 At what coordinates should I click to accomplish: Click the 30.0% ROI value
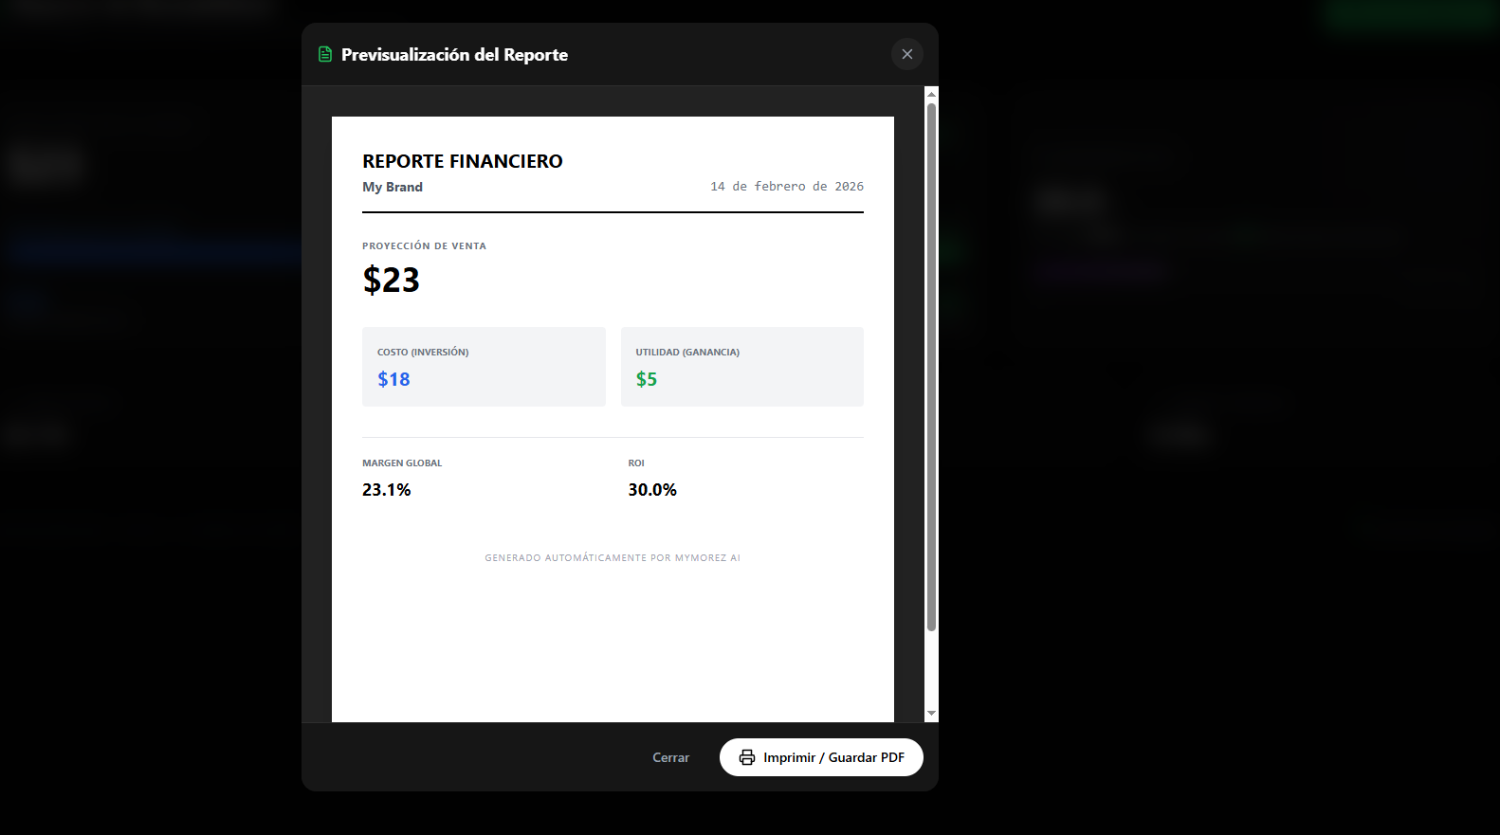652,490
